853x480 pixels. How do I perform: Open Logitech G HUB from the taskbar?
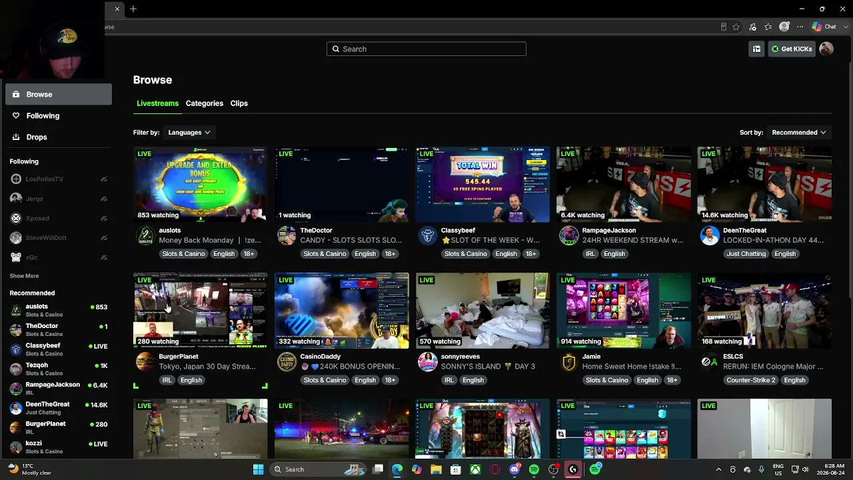[x=572, y=469]
